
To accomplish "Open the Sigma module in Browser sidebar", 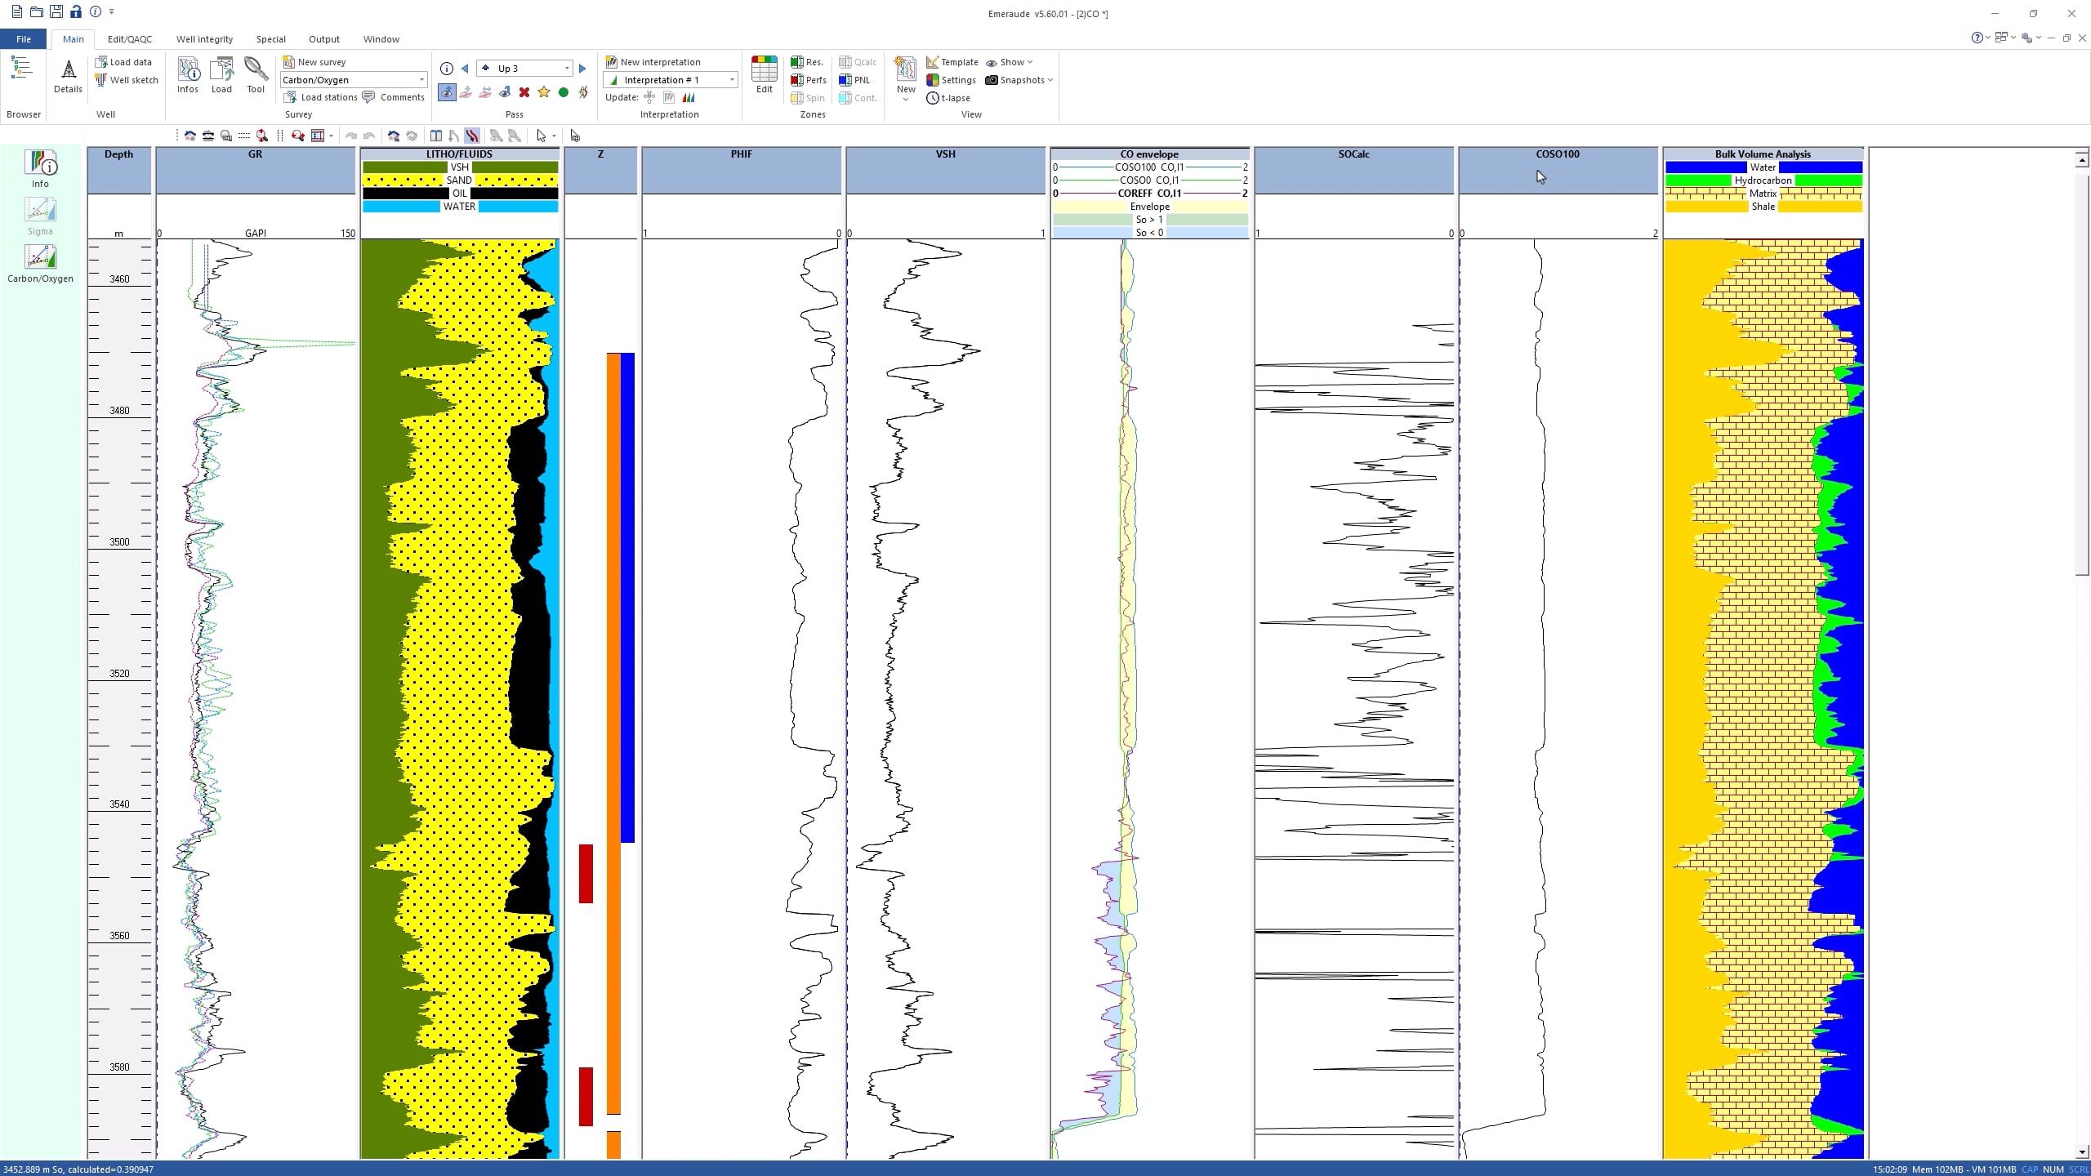I will click(x=40, y=215).
